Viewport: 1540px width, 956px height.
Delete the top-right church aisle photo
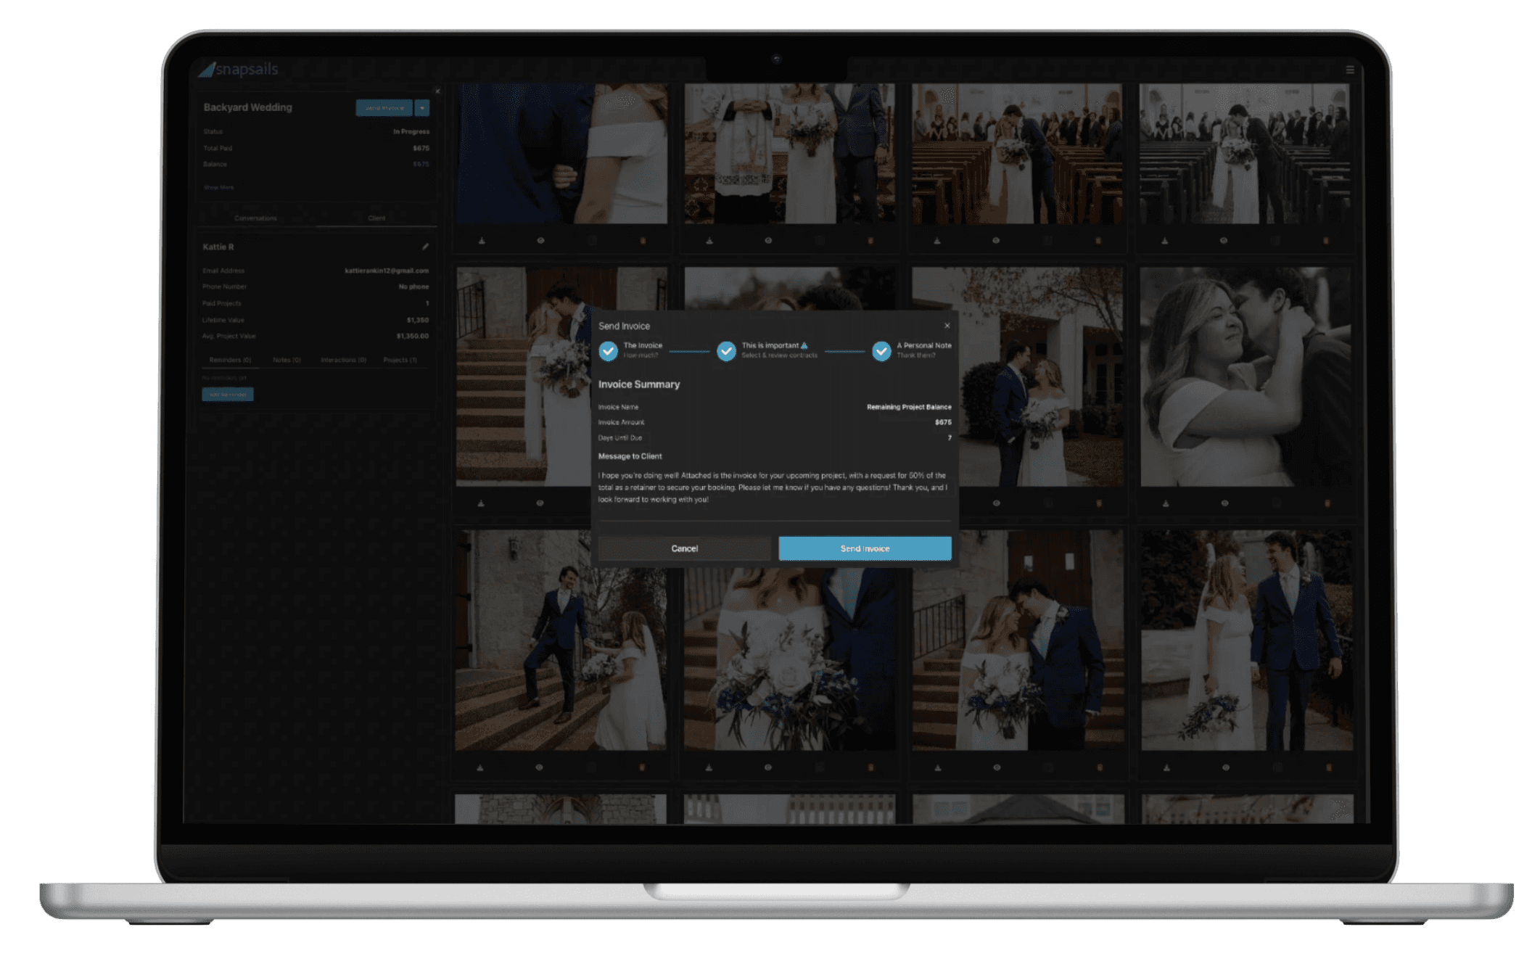pos(1326,241)
